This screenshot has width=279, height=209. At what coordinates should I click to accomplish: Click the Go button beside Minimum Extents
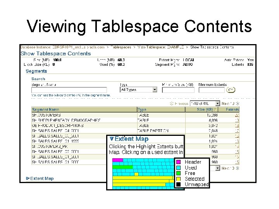[x=231, y=90]
